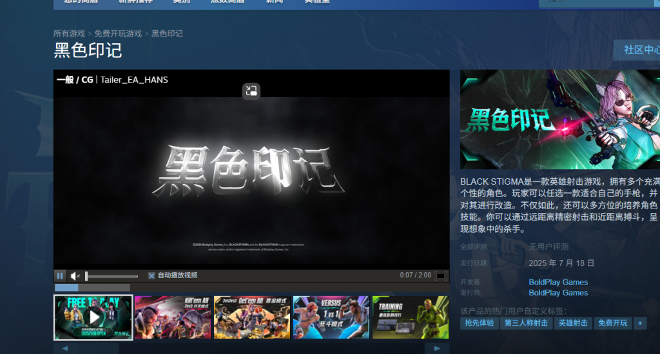Click the thumbnail strip right arrow

tap(437, 349)
